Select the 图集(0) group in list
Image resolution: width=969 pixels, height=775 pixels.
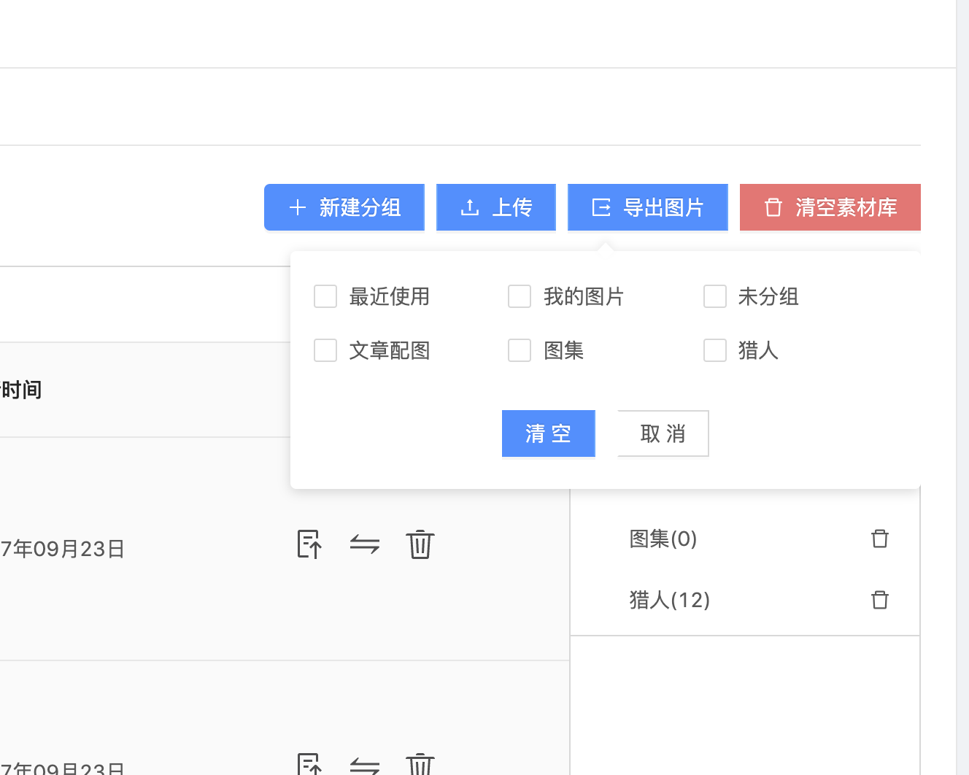coord(663,539)
